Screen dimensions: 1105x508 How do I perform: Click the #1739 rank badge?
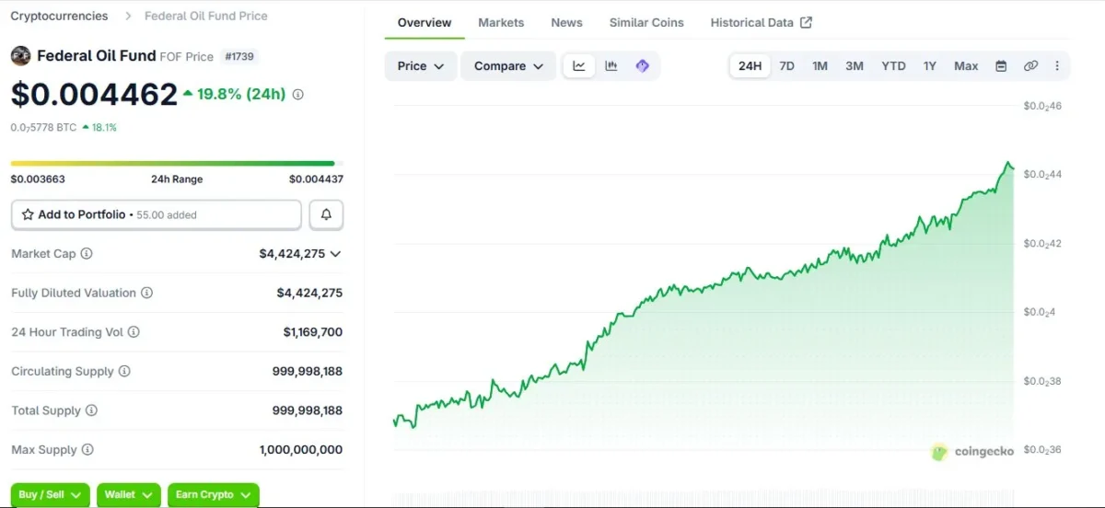[238, 56]
